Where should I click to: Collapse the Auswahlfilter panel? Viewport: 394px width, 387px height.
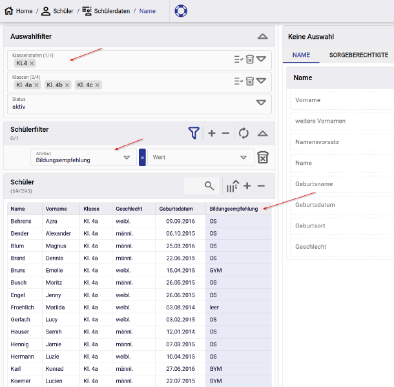pyautogui.click(x=262, y=37)
